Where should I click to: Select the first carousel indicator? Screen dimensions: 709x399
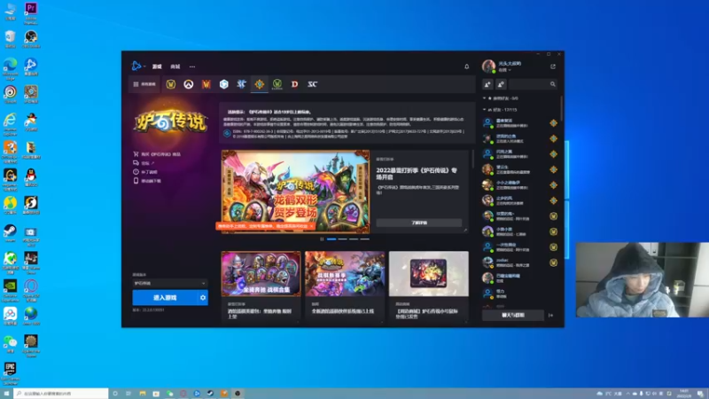point(331,239)
